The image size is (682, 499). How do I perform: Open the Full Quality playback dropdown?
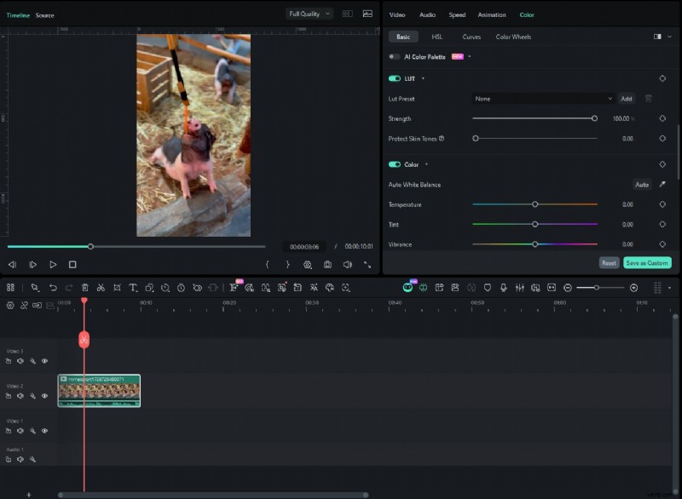tap(309, 14)
